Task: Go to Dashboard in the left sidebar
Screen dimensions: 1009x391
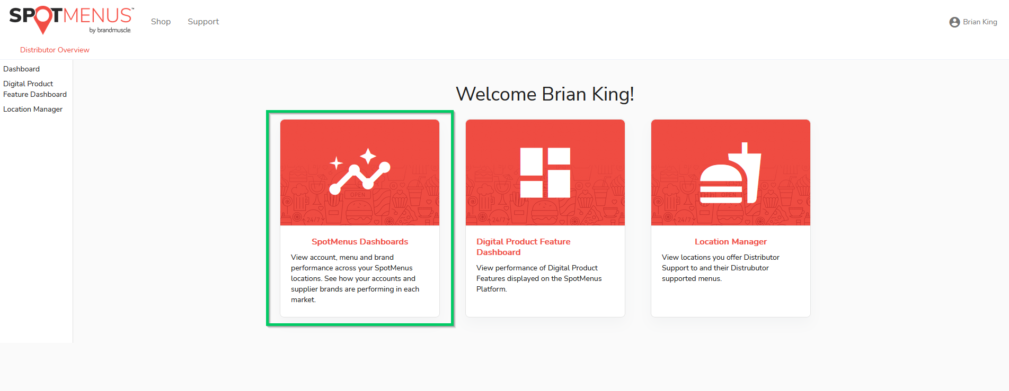Action: click(x=21, y=69)
